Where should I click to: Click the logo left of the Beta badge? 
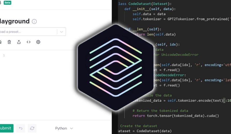click(x=1, y=3)
